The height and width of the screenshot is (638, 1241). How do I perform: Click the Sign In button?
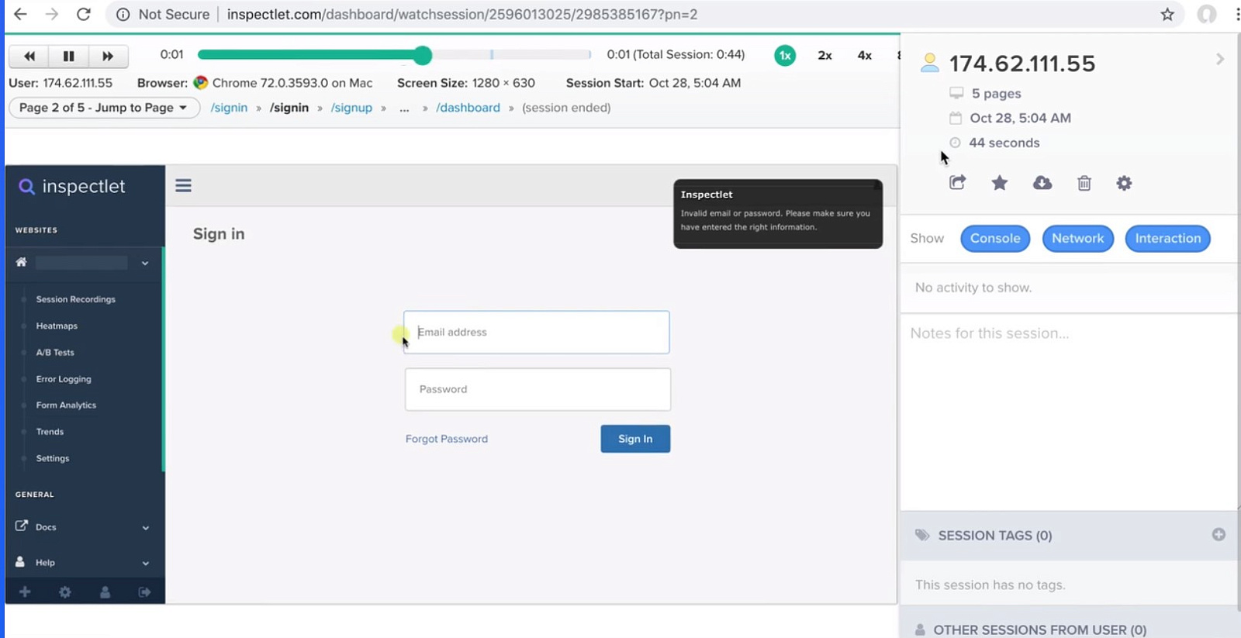[635, 439]
